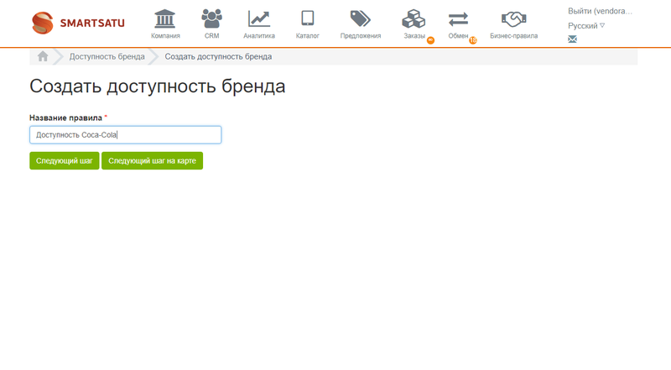Viewport: 671px width, 370px height.
Task: Click the envelope messages icon
Action: click(x=572, y=39)
